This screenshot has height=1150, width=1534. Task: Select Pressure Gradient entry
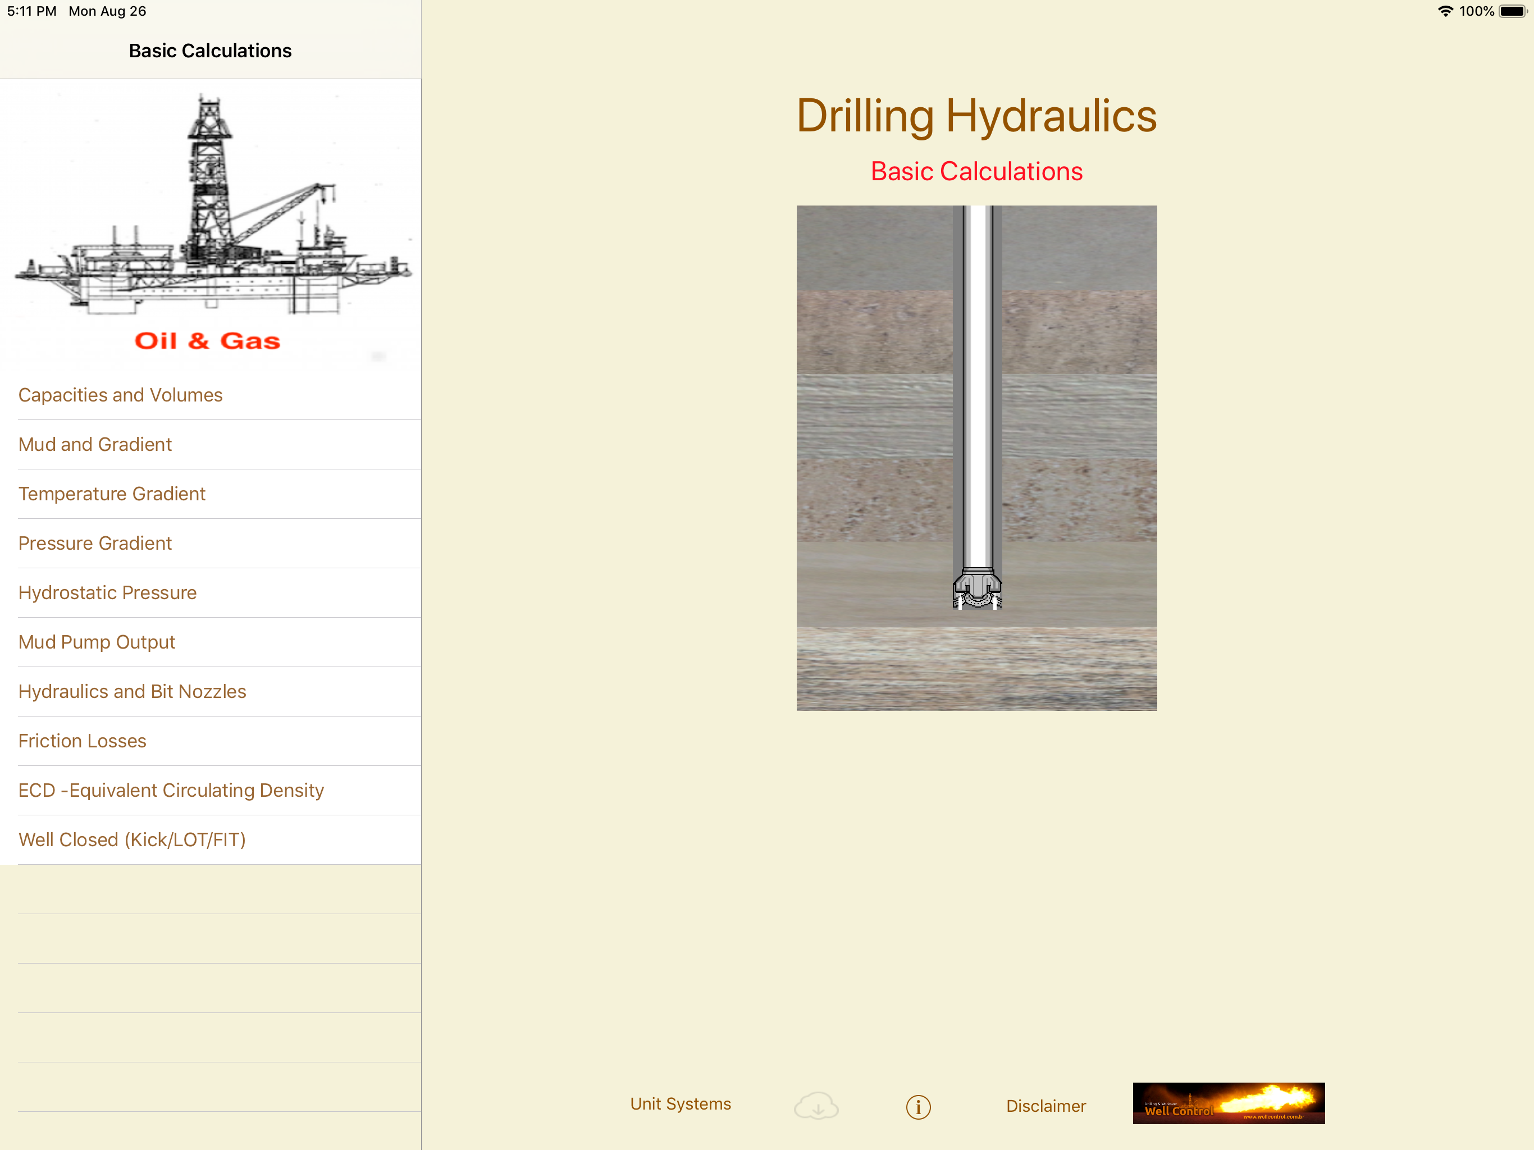click(x=95, y=543)
